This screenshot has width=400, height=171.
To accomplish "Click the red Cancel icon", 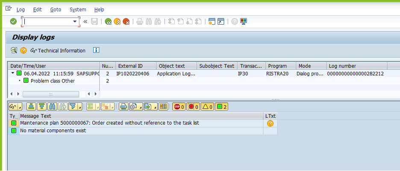I will [126, 21].
